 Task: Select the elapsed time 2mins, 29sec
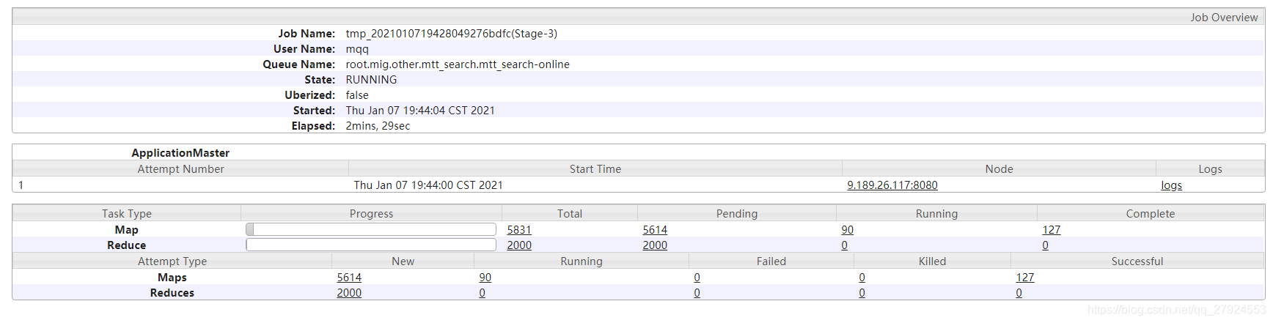click(378, 126)
